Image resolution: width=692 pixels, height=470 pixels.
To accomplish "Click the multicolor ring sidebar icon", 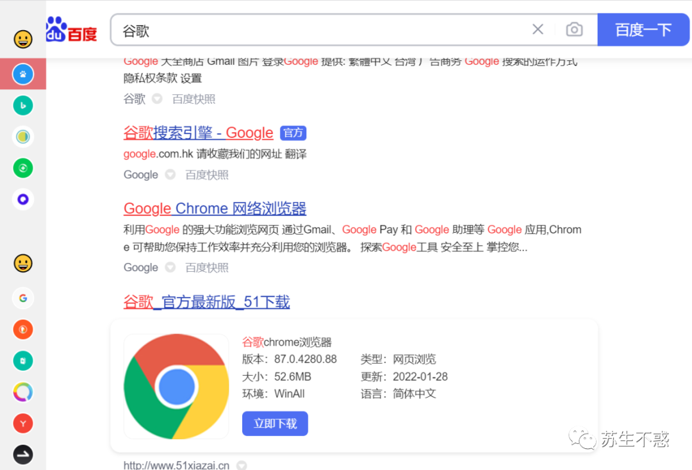I will (23, 392).
